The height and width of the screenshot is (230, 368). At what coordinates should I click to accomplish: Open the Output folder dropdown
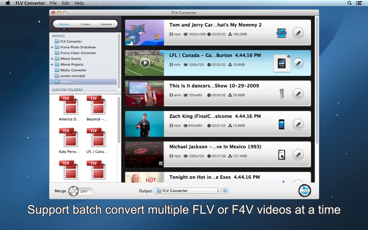187,191
